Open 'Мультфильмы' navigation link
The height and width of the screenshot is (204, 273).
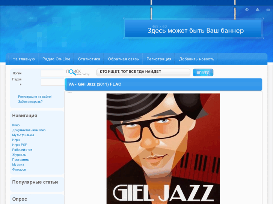coord(23,135)
